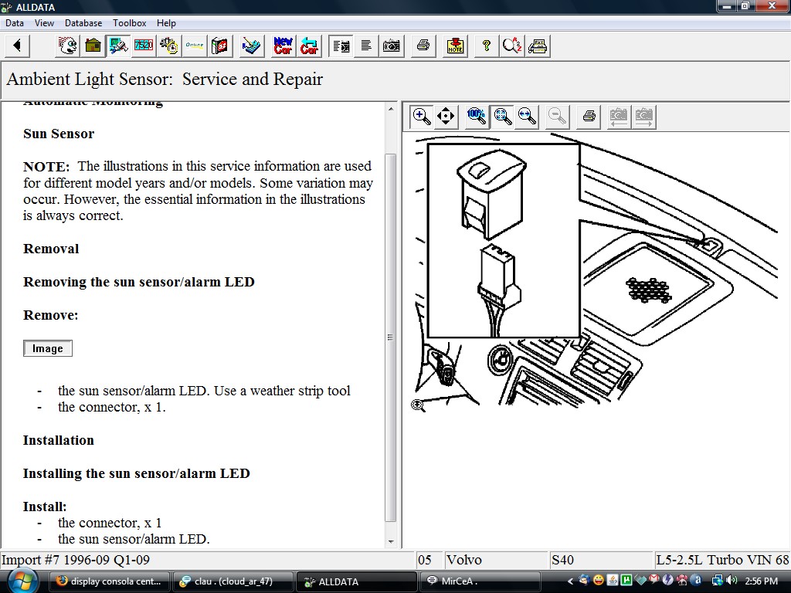Click the 'Sun Sensor' heading text
The width and height of the screenshot is (791, 593).
point(59,134)
